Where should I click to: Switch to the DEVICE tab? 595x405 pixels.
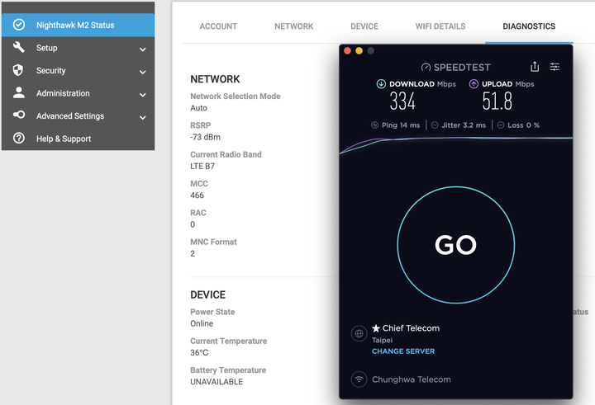364,26
